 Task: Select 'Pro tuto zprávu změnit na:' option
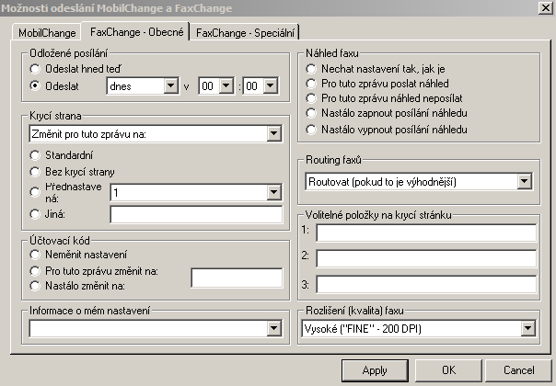pos(35,271)
